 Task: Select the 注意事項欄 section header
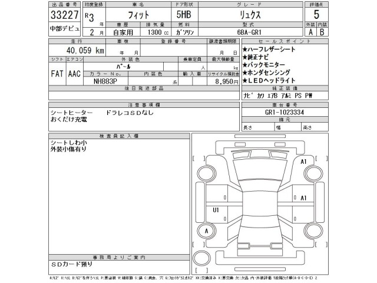(144, 105)
